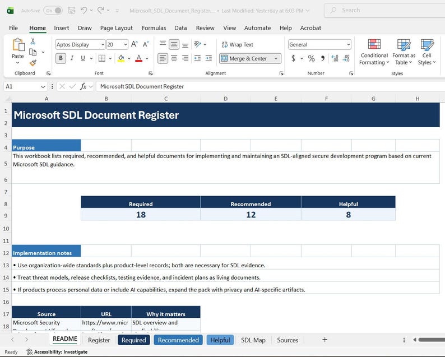Expand the Name Box dropdown arrow
The image size is (445, 357).
point(43,86)
